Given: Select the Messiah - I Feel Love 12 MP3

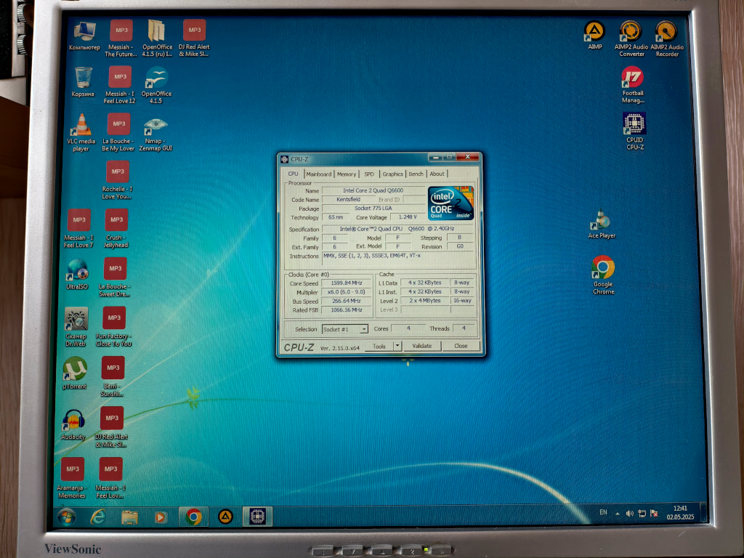Looking at the screenshot, I should click(120, 85).
